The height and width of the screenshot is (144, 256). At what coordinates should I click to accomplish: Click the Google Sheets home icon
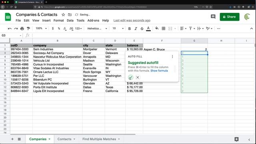[8, 17]
